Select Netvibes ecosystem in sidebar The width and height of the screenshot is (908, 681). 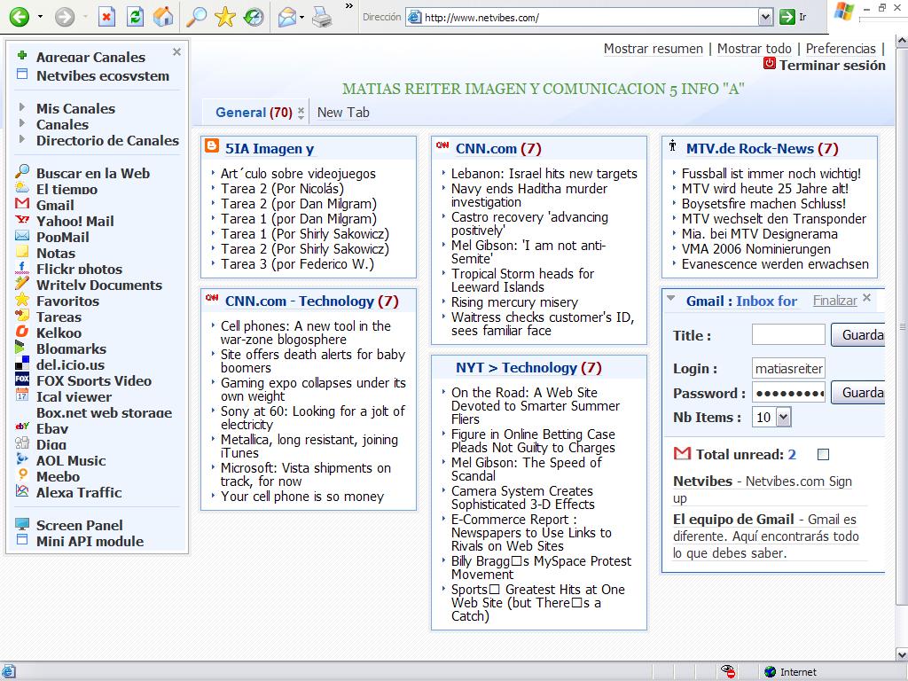point(103,76)
